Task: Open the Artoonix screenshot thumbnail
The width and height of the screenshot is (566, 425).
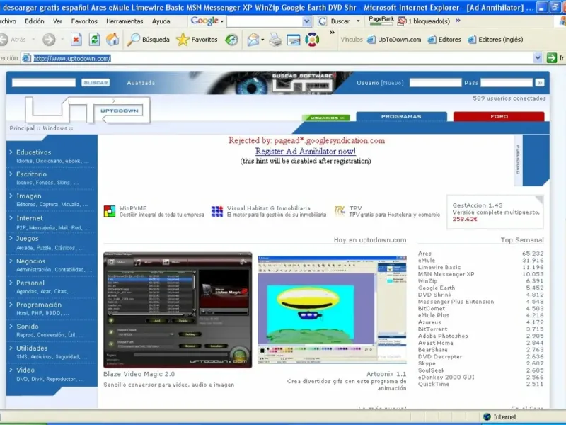Action: click(332, 310)
